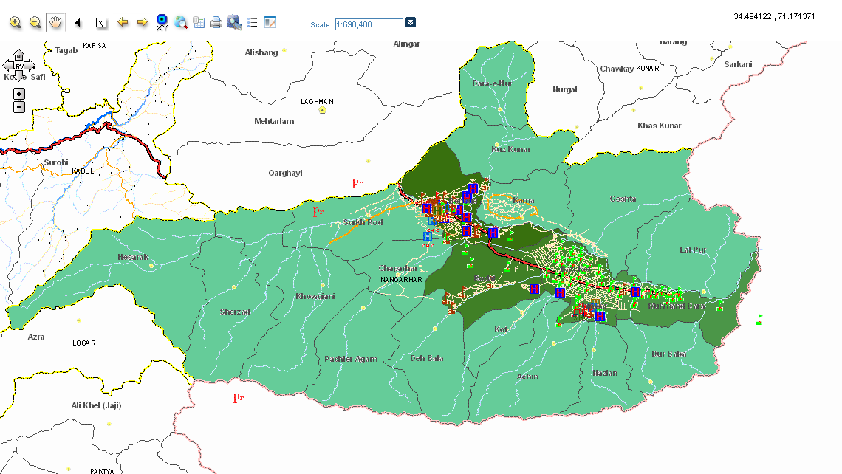Go forward to next map extent
Screen dimensions: 842x474
pyautogui.click(x=143, y=22)
